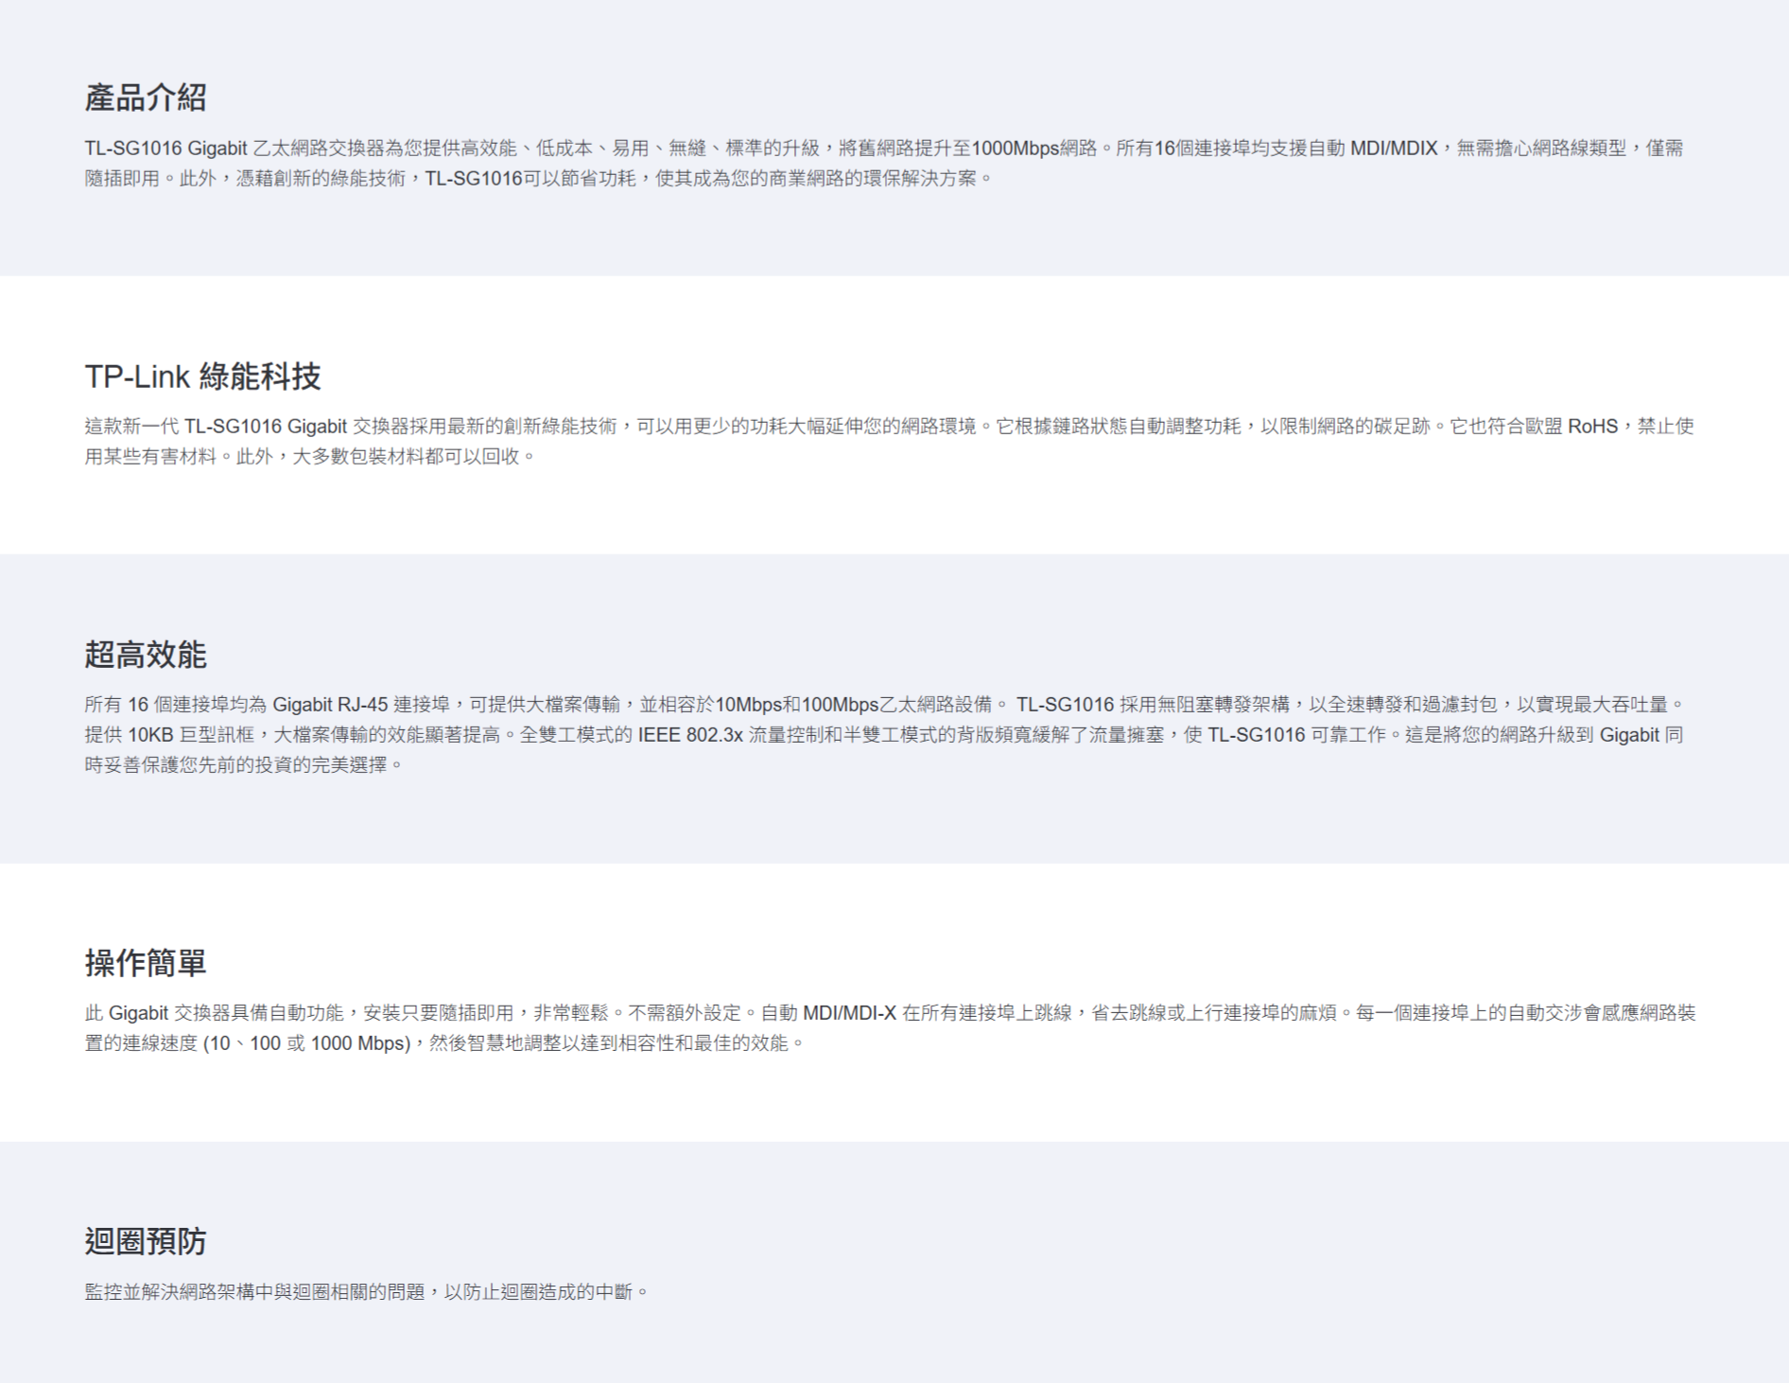
Task: Select the 迴圈預防 section title
Action: point(145,1241)
